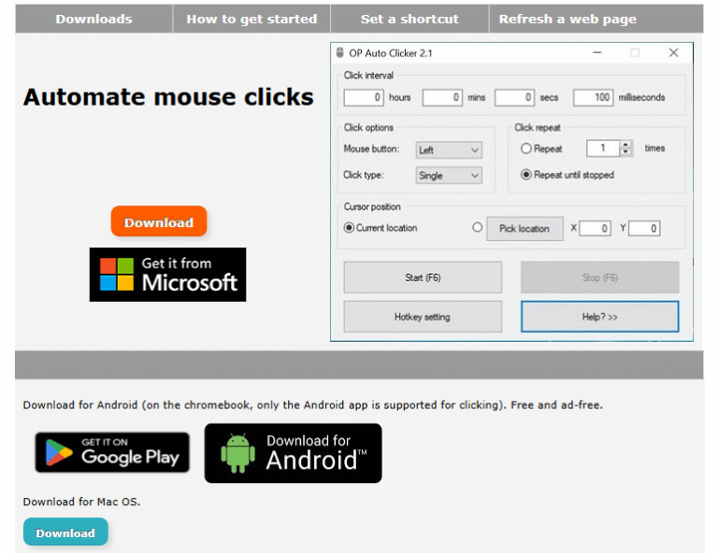Click the OP Auto Clicker title bar icon
This screenshot has height=553, width=718.
340,53
